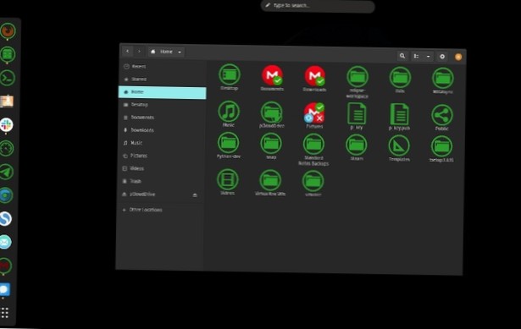Open the Videos folder icon in the grid
Screen dimensions: 521x329
(228, 179)
